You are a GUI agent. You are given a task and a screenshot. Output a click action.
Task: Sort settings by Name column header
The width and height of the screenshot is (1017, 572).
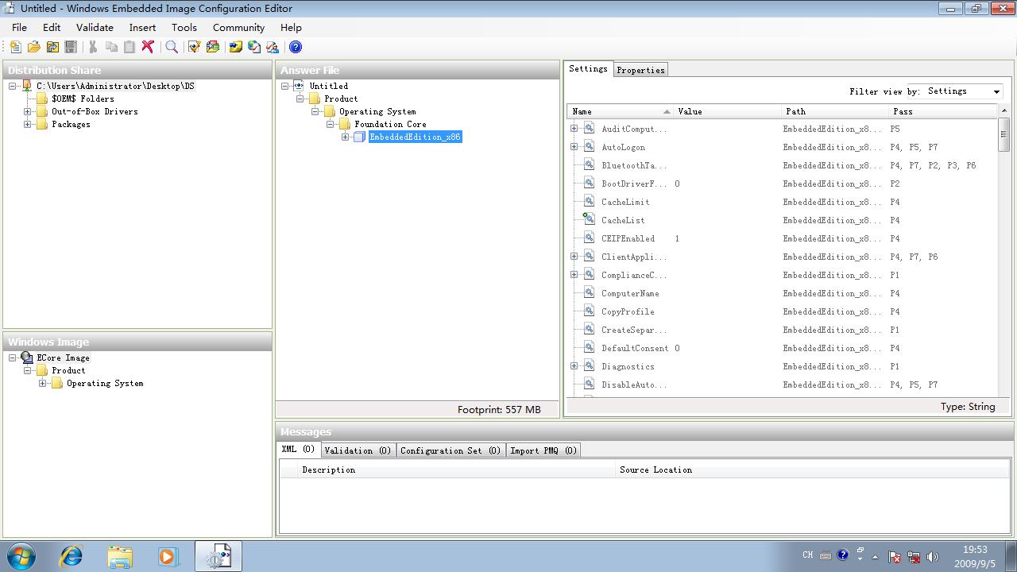pos(621,111)
